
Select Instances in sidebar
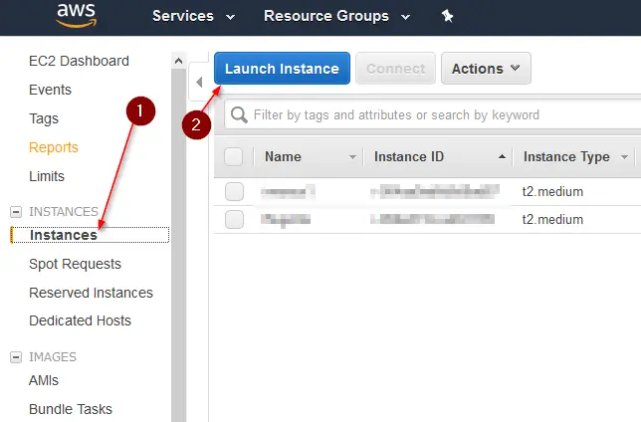tap(64, 235)
